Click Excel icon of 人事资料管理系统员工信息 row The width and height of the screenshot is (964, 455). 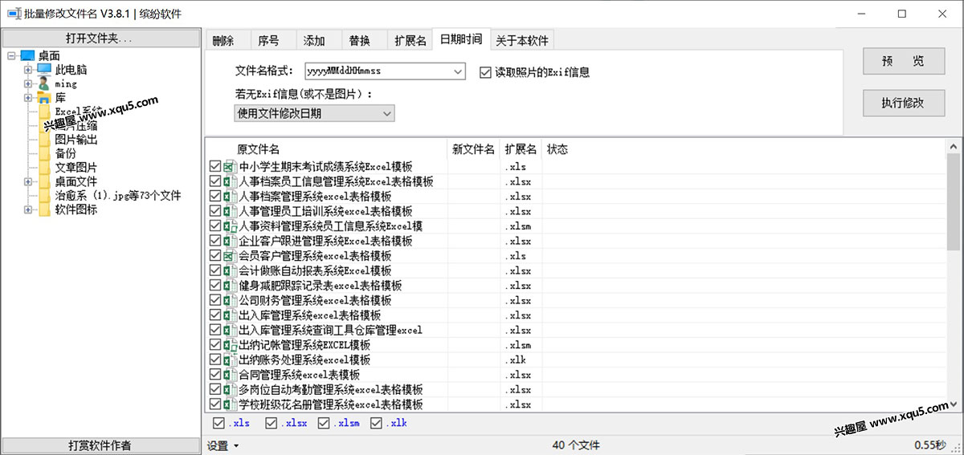[x=230, y=226]
